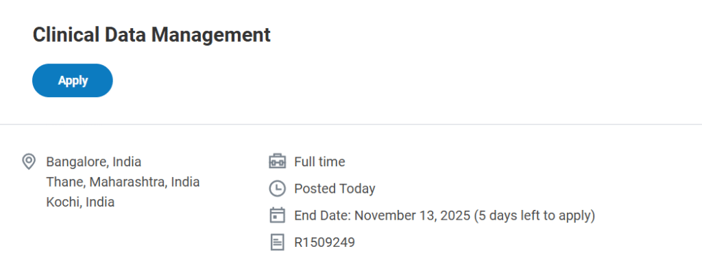This screenshot has width=702, height=277.
Task: Click the location pin icon
Action: coord(29,162)
